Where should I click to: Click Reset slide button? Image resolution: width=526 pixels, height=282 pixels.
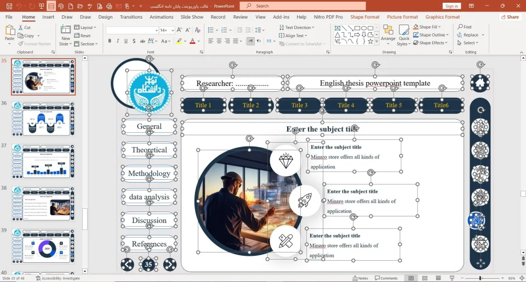coord(82,36)
